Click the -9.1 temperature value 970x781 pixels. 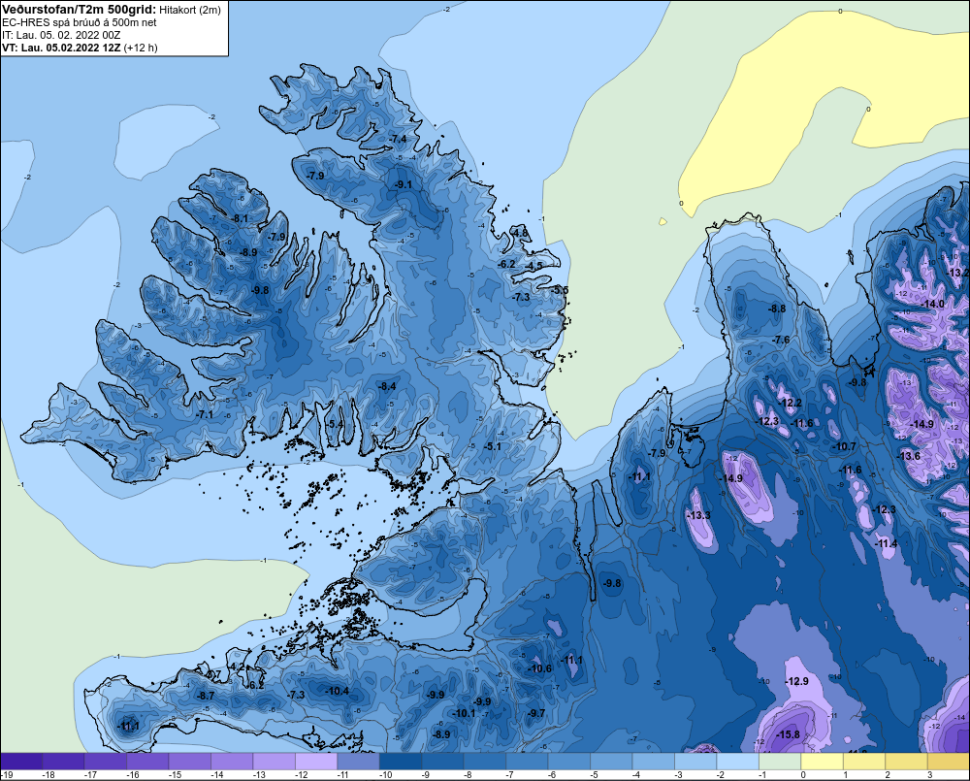coord(404,184)
